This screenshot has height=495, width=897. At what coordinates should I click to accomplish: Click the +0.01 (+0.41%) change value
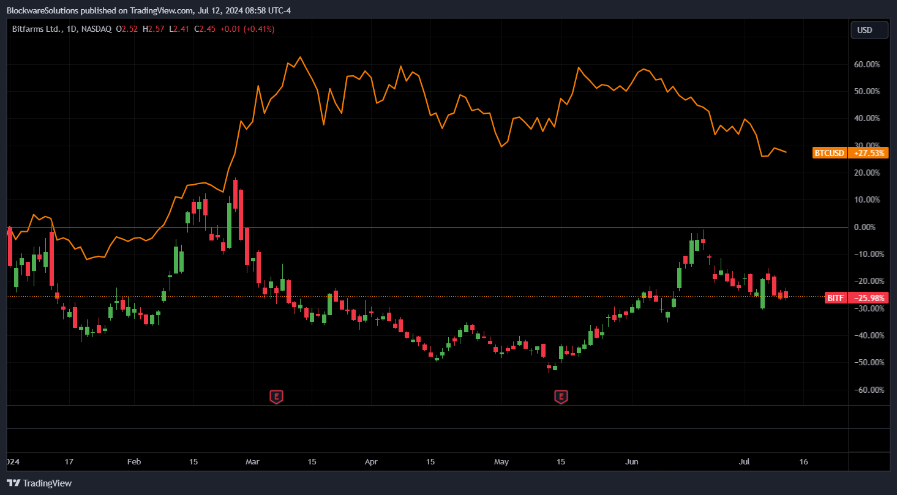(247, 29)
